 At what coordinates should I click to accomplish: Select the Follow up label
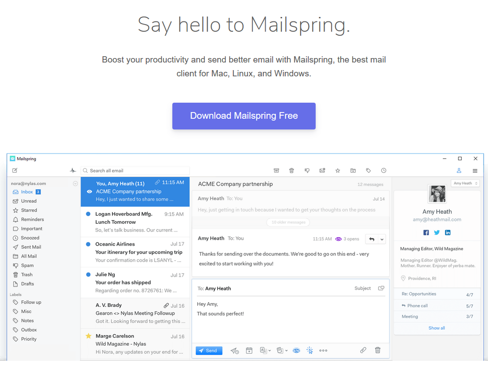click(x=31, y=302)
